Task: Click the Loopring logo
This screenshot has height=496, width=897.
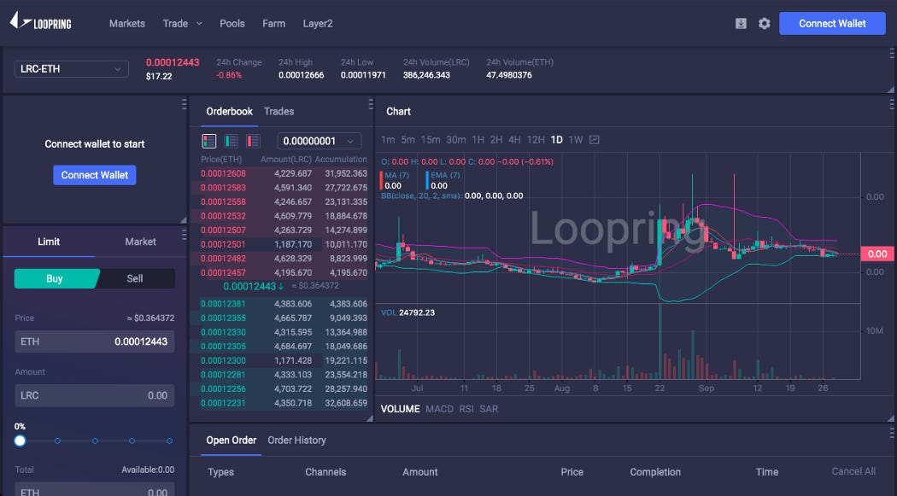Action: 40,22
